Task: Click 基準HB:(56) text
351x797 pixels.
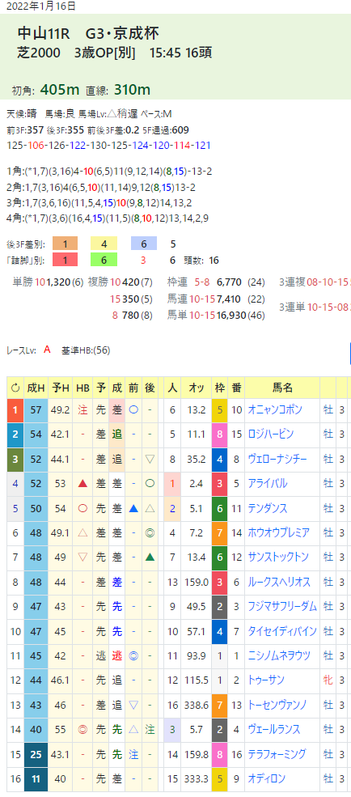Action: click(86, 350)
